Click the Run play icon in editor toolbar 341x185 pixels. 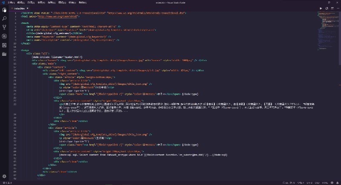(x=321, y=8)
